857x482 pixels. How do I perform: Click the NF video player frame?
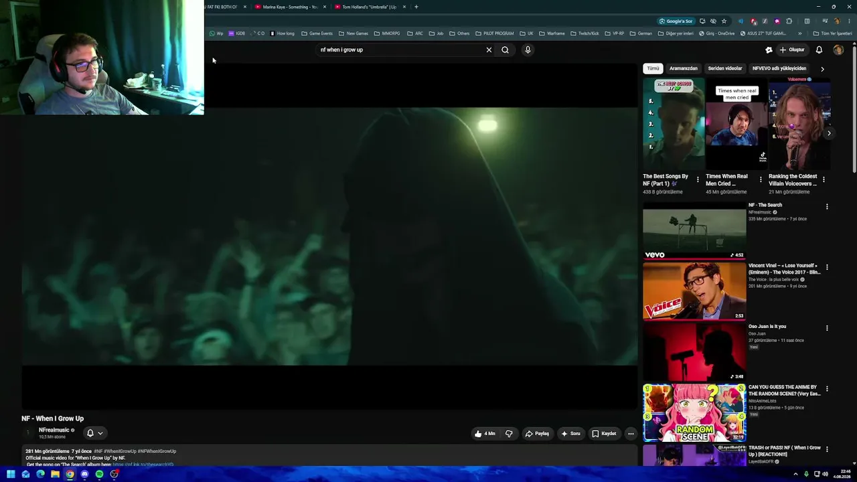tap(329, 236)
